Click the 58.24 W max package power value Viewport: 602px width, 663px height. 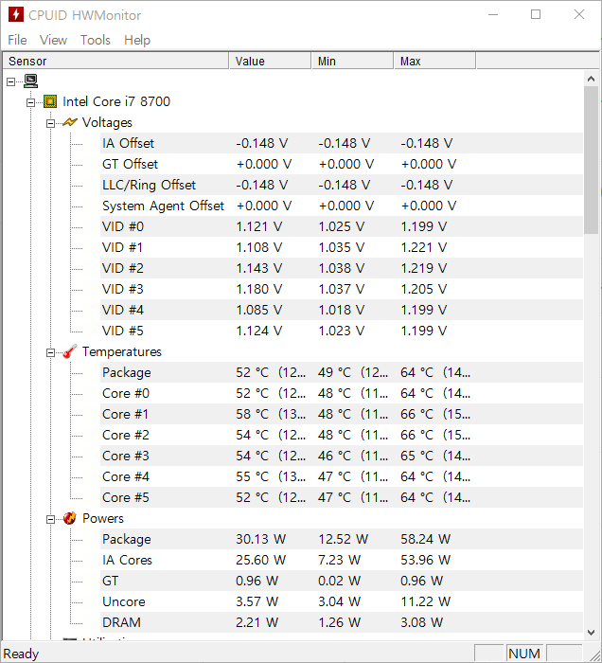pyautogui.click(x=425, y=539)
